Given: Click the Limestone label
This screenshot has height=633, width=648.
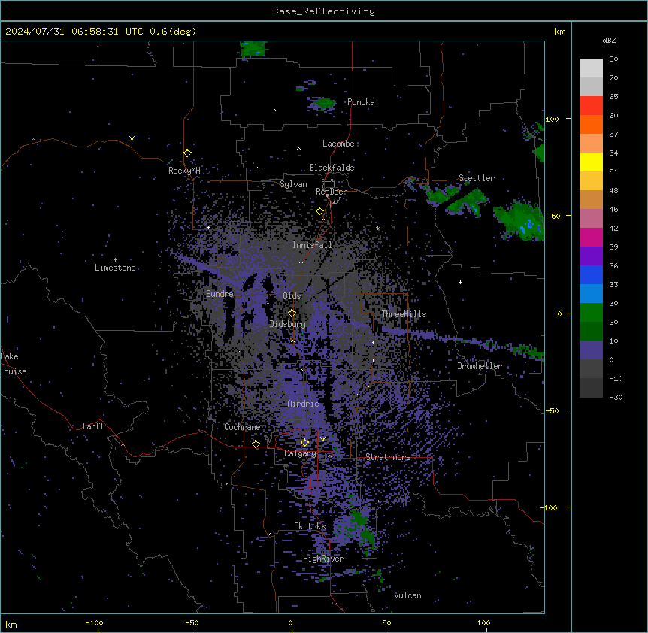Looking at the screenshot, I should click(115, 268).
